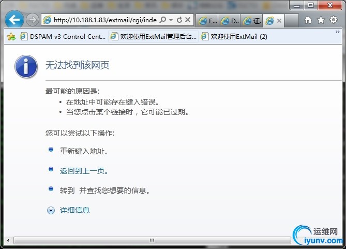Click the text 在地址中可能存在键入错误。
The image size is (346, 249).
click(x=113, y=102)
